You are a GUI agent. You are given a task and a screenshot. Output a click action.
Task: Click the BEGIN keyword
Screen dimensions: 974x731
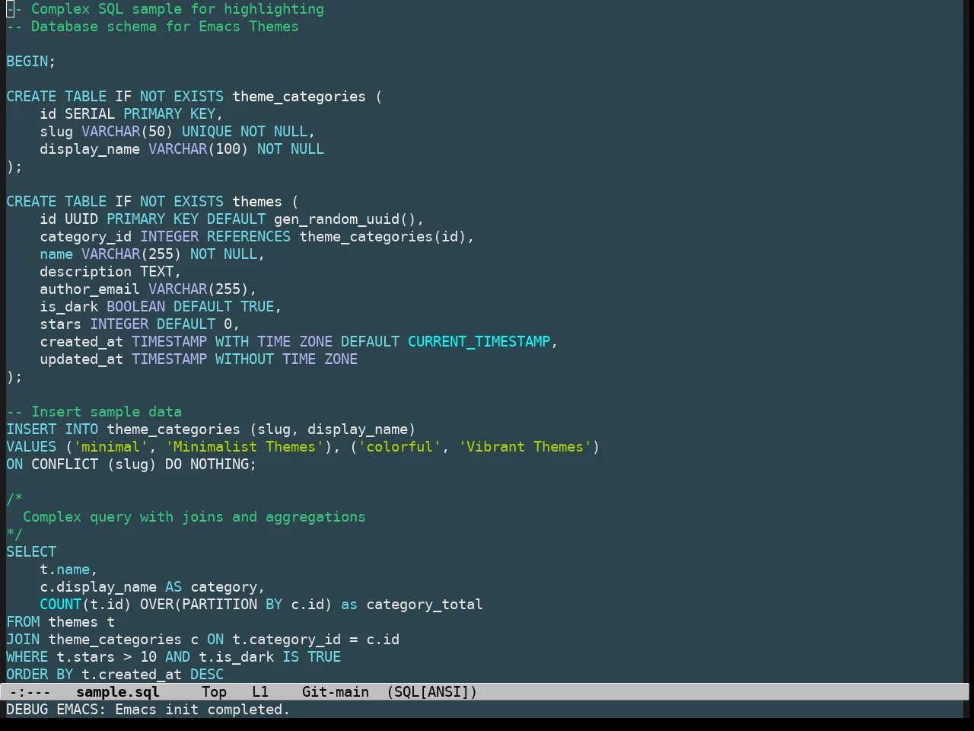27,62
